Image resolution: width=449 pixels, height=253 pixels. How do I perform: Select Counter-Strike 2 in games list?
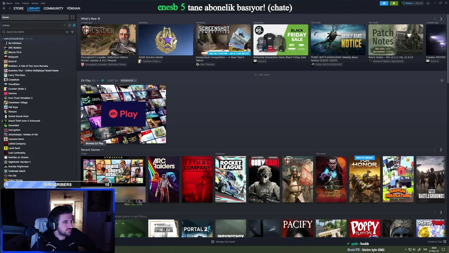pos(17,89)
